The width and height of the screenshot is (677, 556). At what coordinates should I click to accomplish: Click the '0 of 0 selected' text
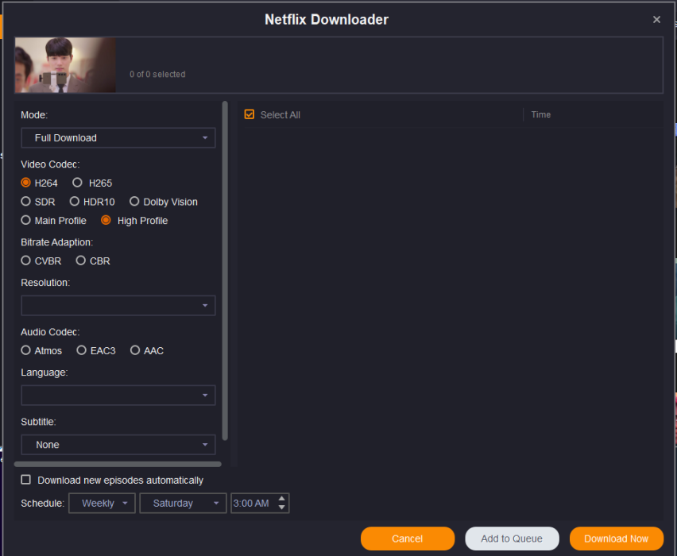click(x=157, y=74)
